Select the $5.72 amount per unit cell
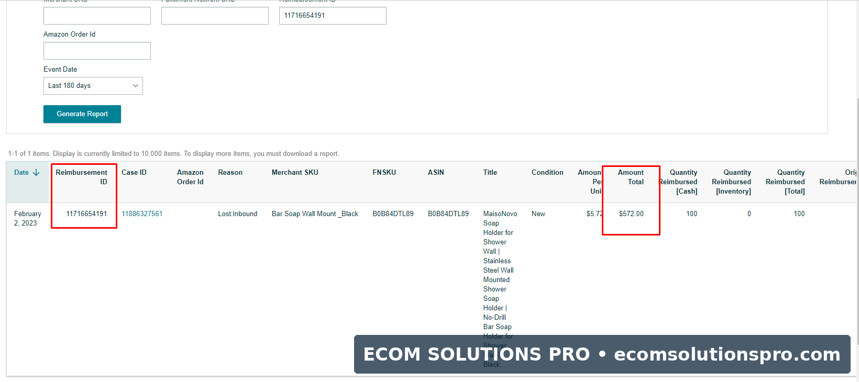859x382 pixels. coord(594,214)
